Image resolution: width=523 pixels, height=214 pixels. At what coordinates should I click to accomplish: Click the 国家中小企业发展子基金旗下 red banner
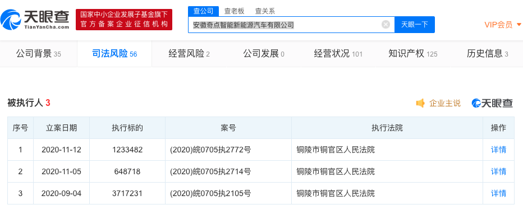(124, 20)
